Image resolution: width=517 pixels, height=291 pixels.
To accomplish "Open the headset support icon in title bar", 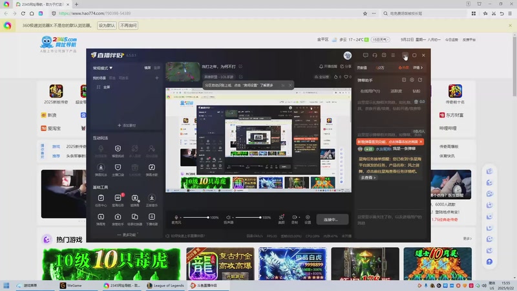I will click(375, 55).
